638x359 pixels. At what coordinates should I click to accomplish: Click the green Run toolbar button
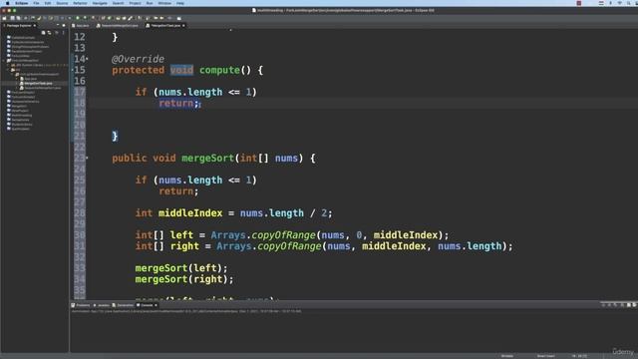(x=78, y=18)
